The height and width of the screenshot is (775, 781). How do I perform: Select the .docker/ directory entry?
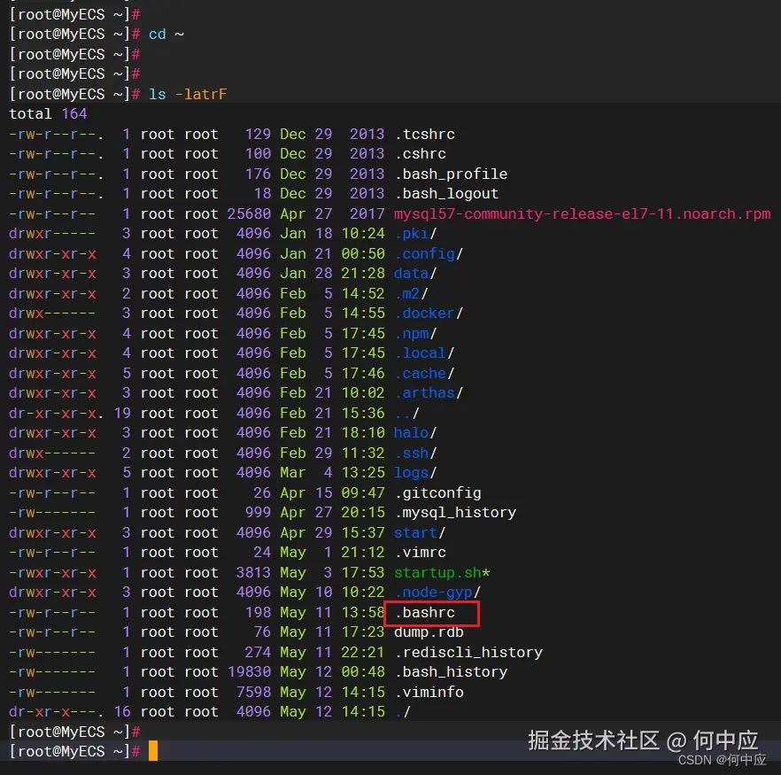point(428,313)
